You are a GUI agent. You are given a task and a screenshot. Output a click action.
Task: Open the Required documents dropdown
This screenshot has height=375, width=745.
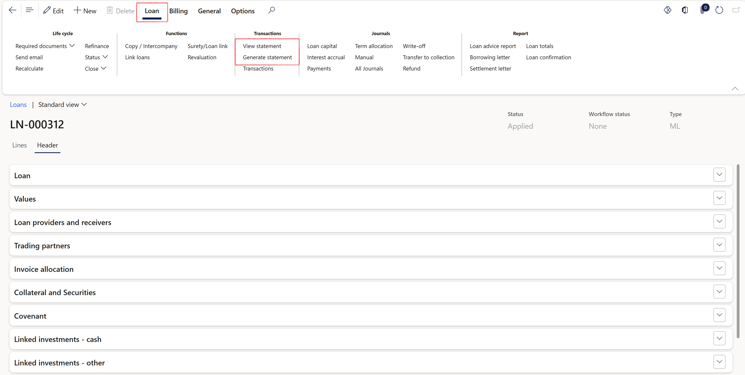click(45, 46)
